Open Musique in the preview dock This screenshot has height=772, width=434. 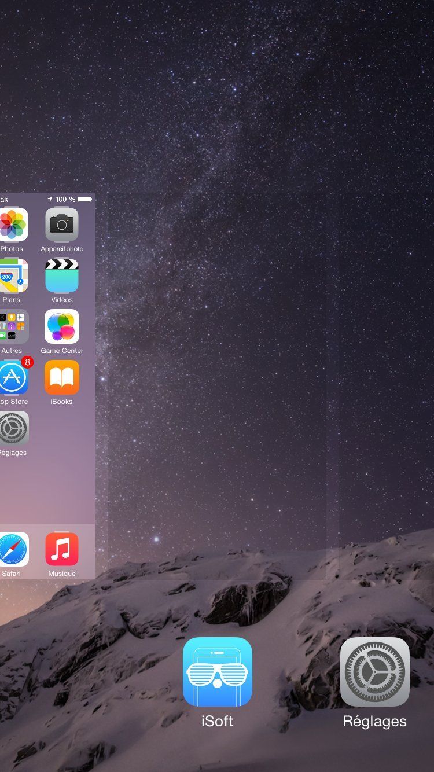62,549
